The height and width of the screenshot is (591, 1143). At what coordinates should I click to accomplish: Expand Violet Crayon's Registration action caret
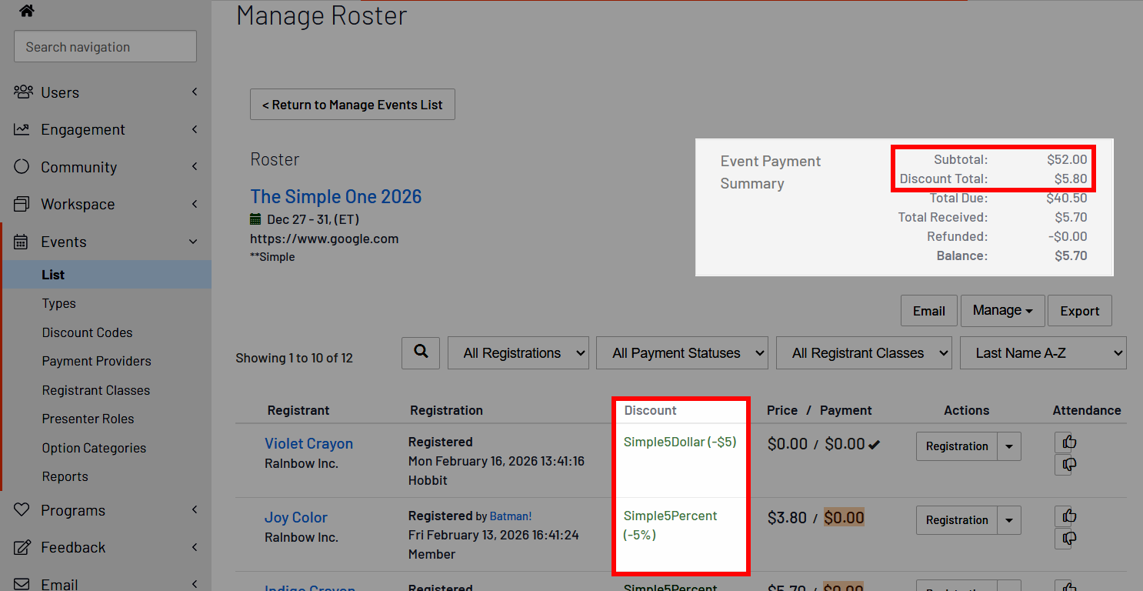point(1009,446)
